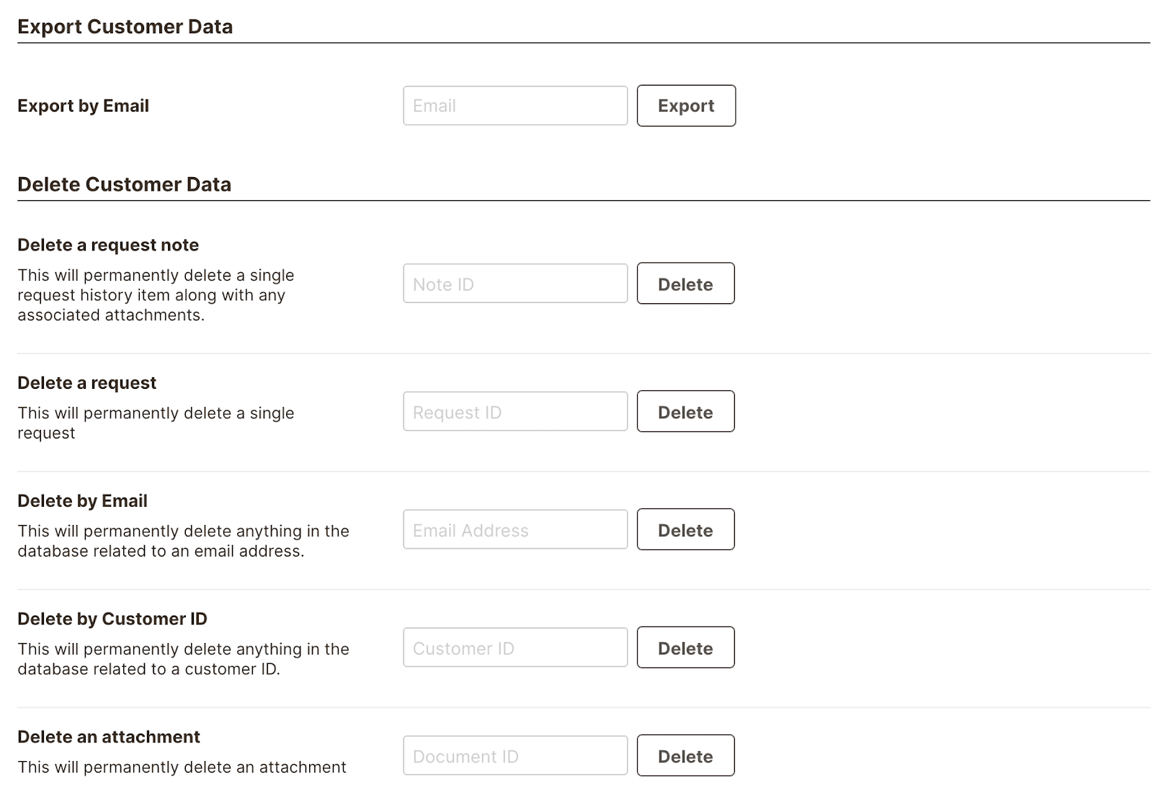Select the Request ID input field

coord(515,412)
